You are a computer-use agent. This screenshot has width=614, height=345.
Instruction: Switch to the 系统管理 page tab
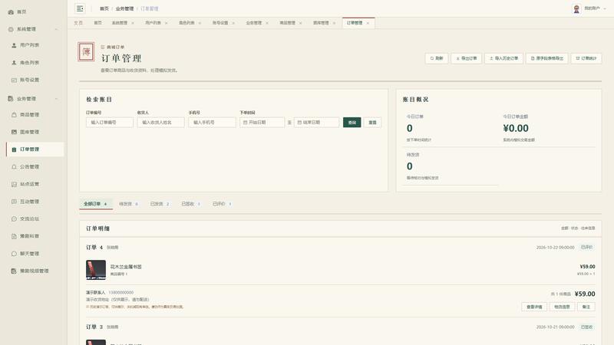[120, 23]
